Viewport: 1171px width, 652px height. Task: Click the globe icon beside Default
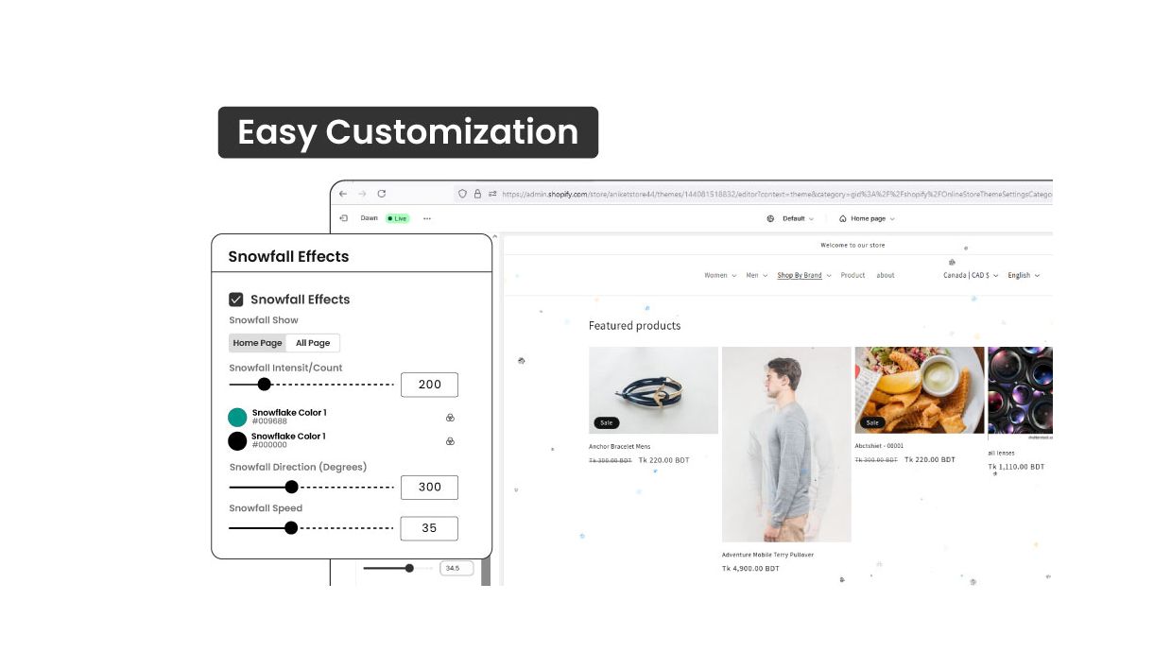coord(770,218)
